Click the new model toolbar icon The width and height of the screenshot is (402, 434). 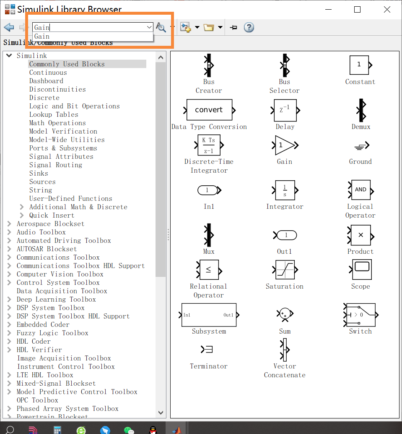[186, 27]
